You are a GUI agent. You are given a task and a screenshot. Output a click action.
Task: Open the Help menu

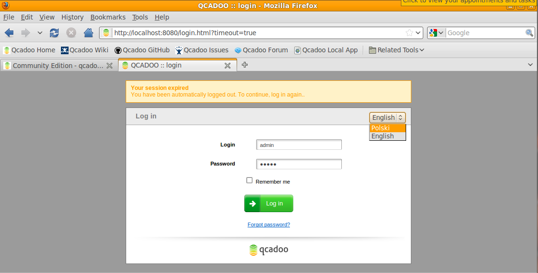[161, 17]
